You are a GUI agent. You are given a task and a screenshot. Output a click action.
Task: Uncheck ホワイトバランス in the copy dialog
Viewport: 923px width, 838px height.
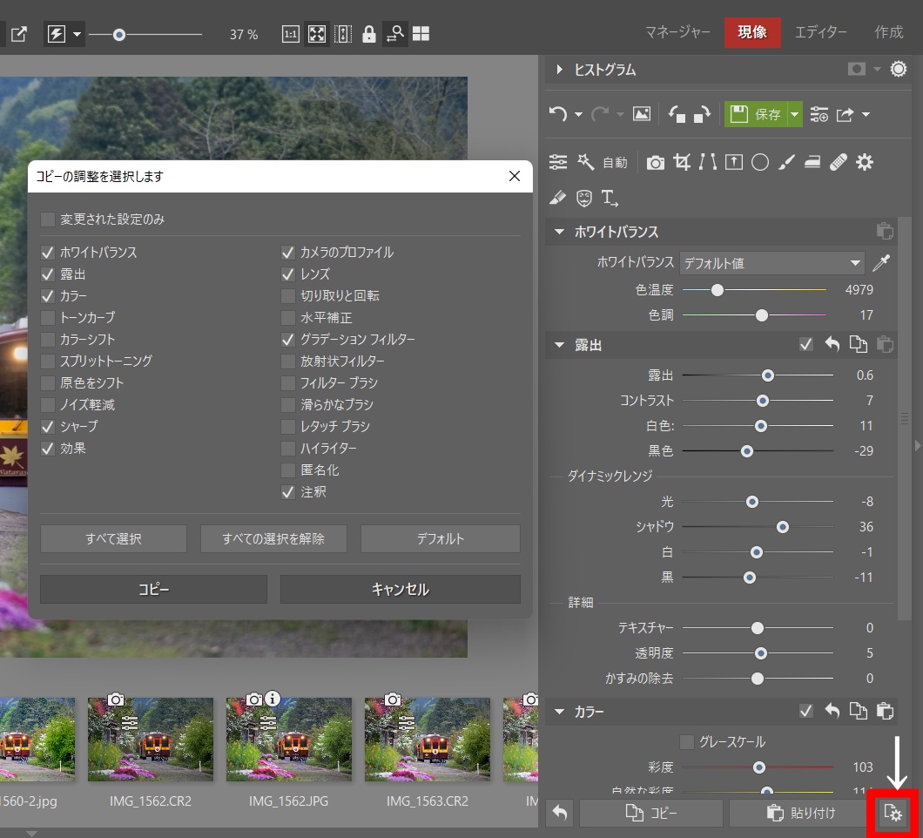pyautogui.click(x=48, y=252)
